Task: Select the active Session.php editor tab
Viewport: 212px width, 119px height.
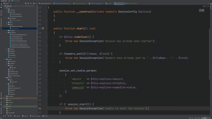Action: (x=119, y=4)
